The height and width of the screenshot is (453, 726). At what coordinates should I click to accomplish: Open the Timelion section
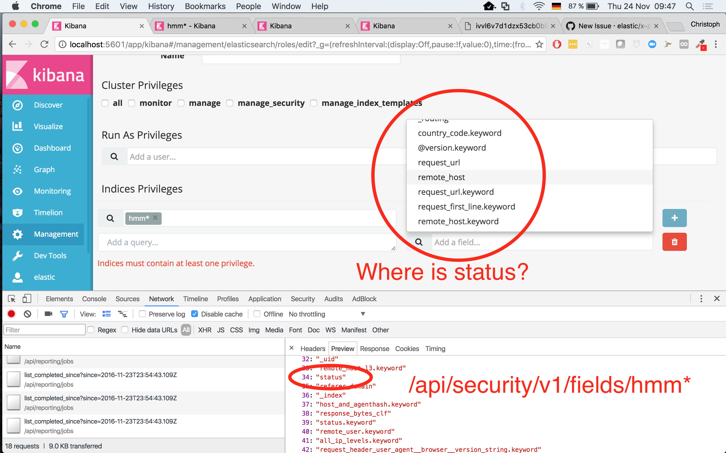(x=48, y=212)
